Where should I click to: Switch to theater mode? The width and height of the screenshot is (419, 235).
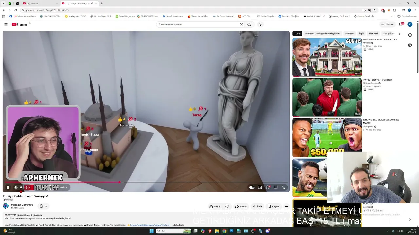(276, 187)
